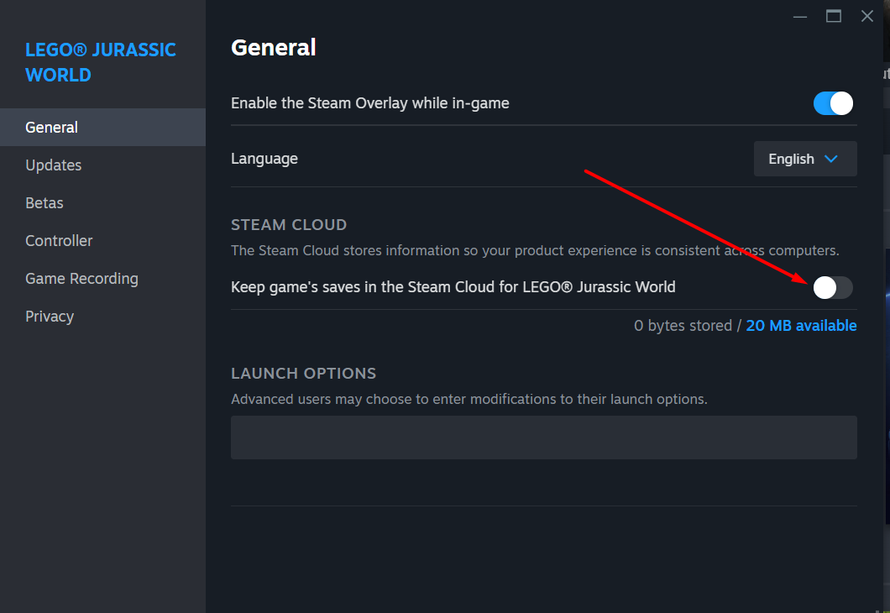This screenshot has width=890, height=613.
Task: Maximize the game properties window
Action: click(x=834, y=16)
